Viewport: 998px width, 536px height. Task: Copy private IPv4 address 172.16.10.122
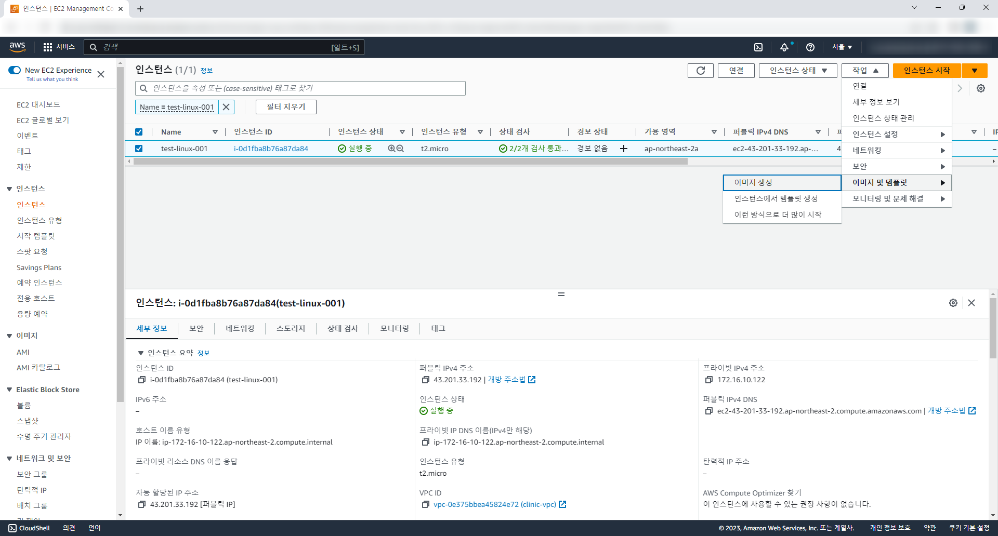[709, 380]
